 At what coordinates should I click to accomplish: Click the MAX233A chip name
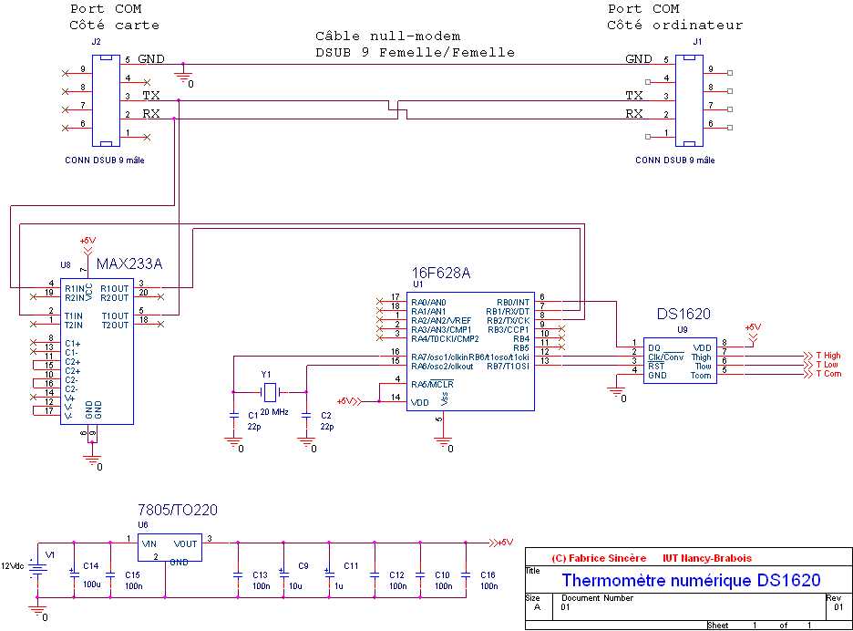129,264
